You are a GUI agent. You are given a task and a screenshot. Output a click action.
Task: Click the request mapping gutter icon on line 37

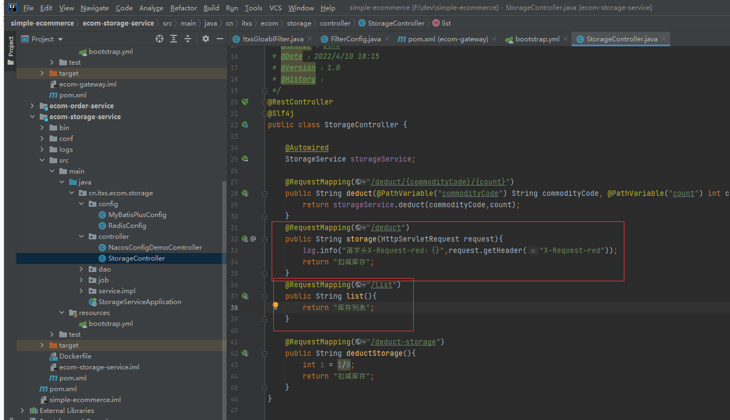(x=245, y=296)
